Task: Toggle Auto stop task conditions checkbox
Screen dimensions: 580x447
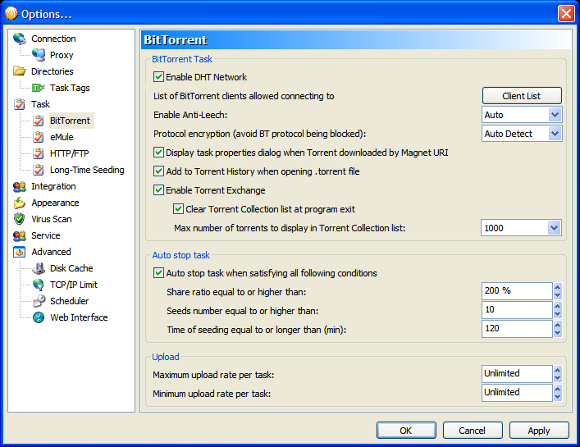Action: pos(158,273)
